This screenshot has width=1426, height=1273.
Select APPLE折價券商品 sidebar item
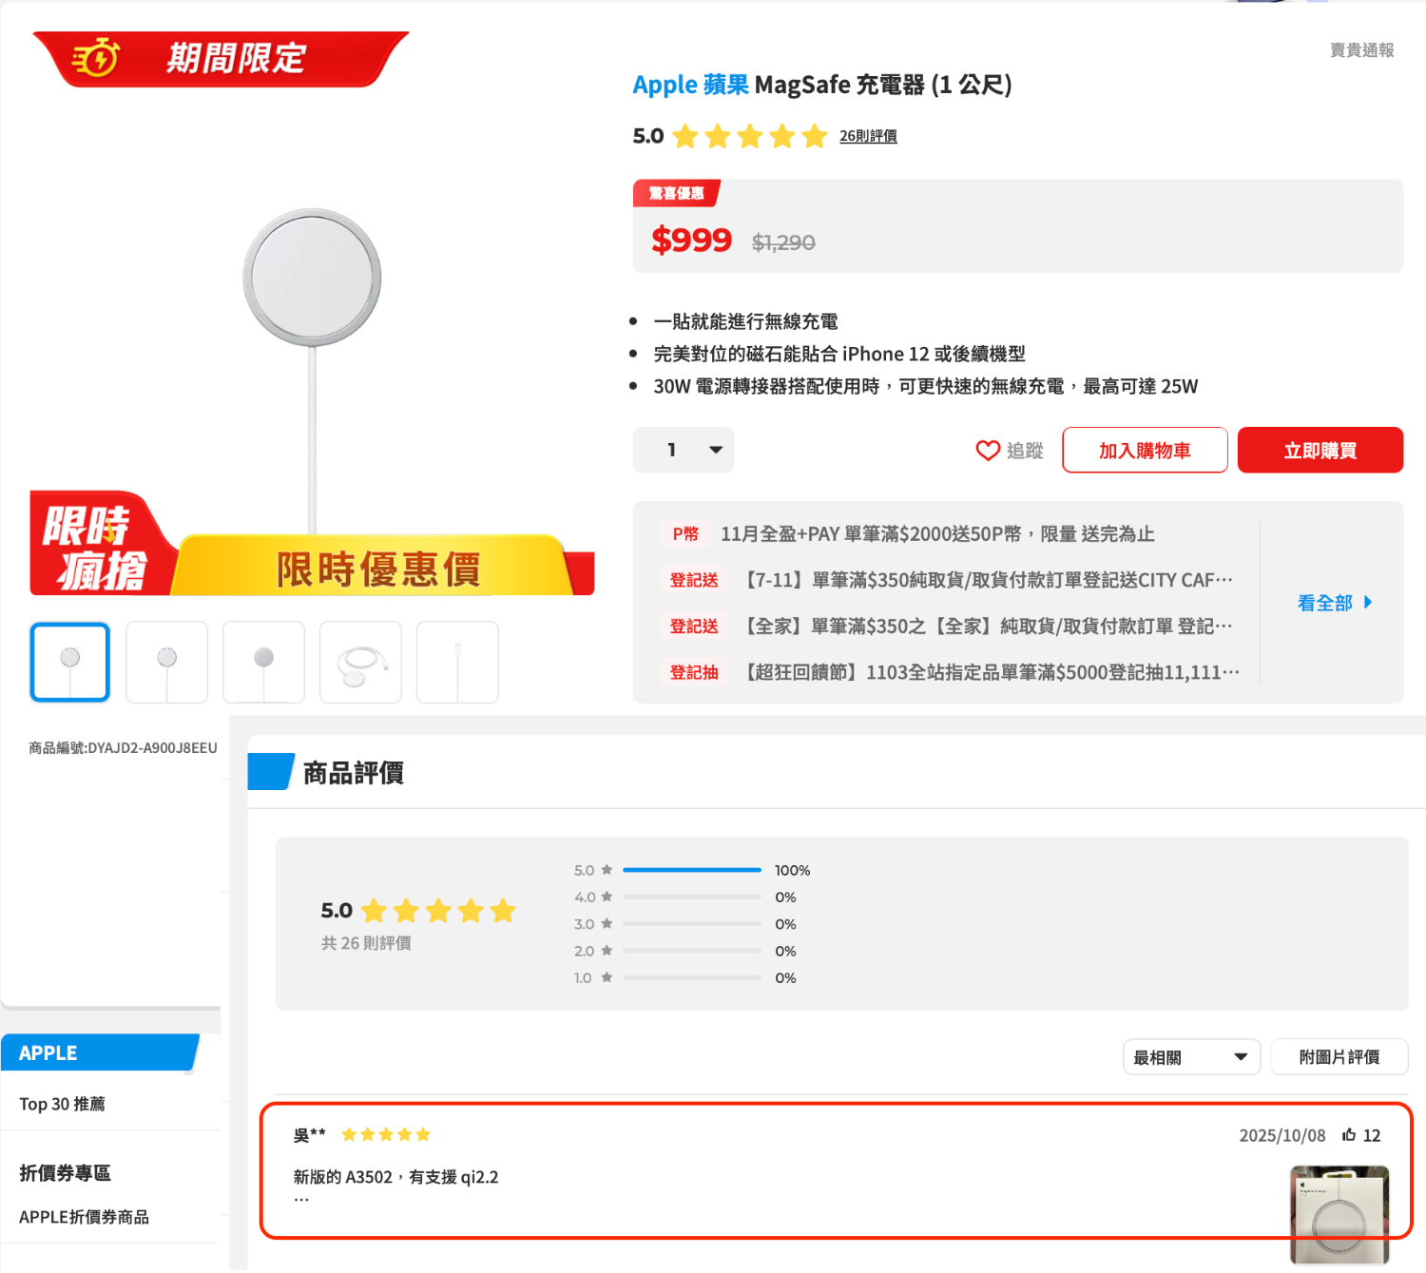coord(84,1217)
